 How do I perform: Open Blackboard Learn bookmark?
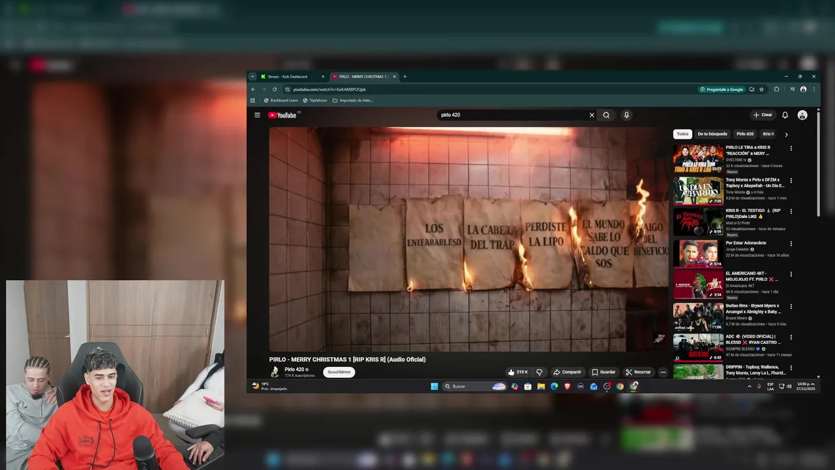click(x=281, y=101)
